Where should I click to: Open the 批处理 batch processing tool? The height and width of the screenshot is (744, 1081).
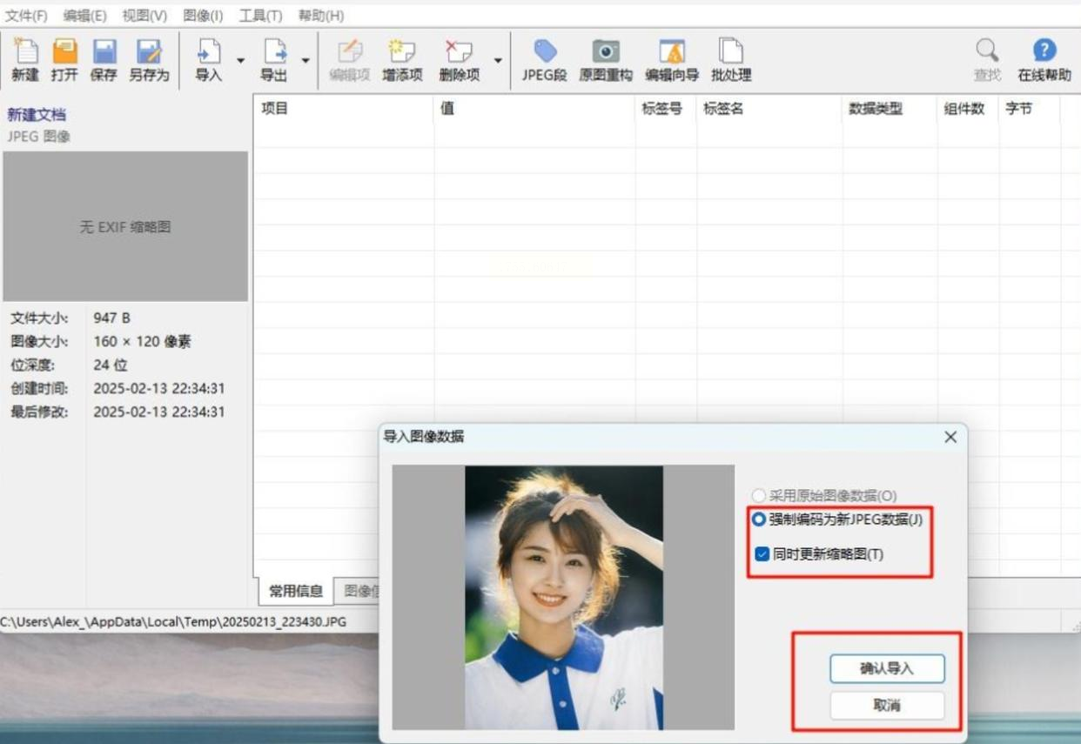pos(730,61)
